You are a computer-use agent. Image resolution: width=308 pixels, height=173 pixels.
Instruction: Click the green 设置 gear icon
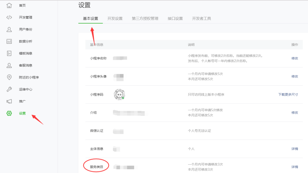9,114
